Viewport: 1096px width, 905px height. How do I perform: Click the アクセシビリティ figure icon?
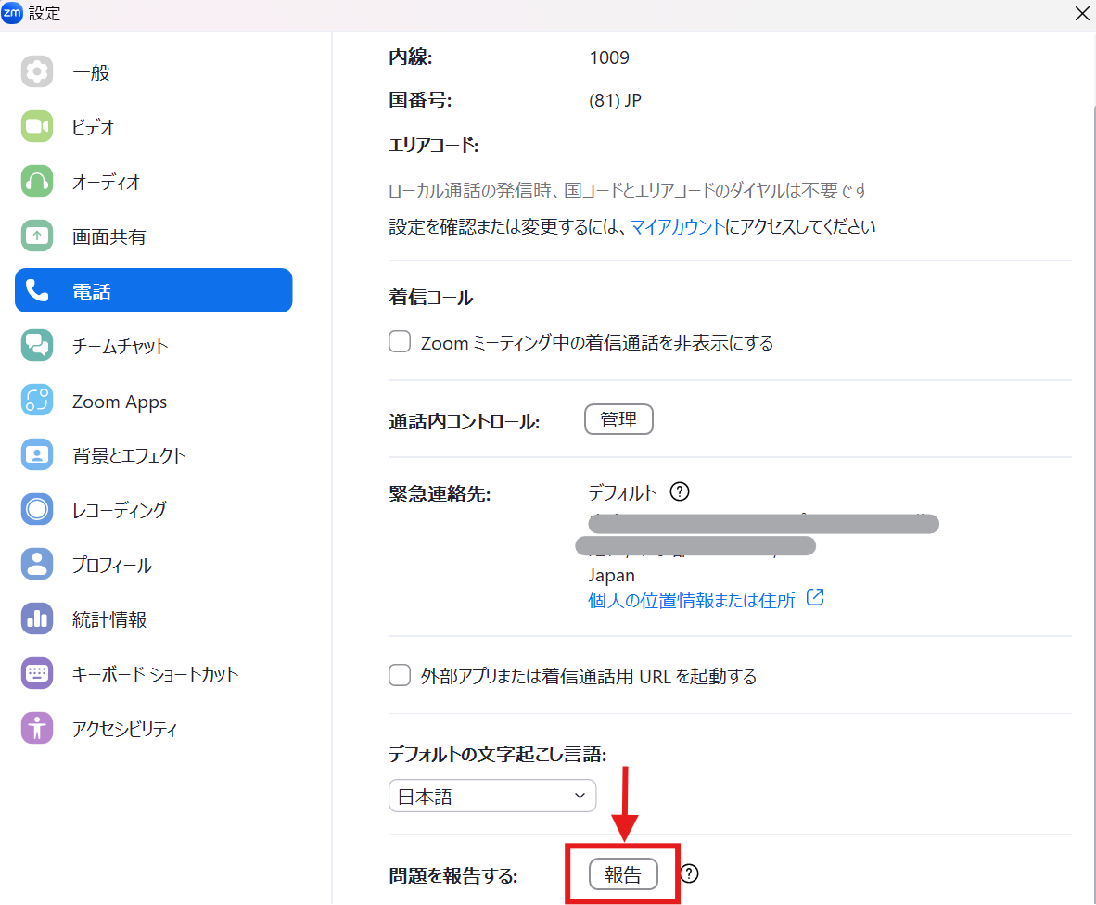click(x=37, y=728)
